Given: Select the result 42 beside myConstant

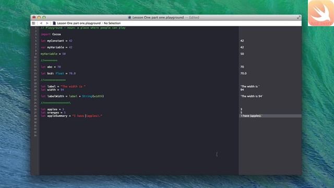Looking at the screenshot, I should (242, 41).
